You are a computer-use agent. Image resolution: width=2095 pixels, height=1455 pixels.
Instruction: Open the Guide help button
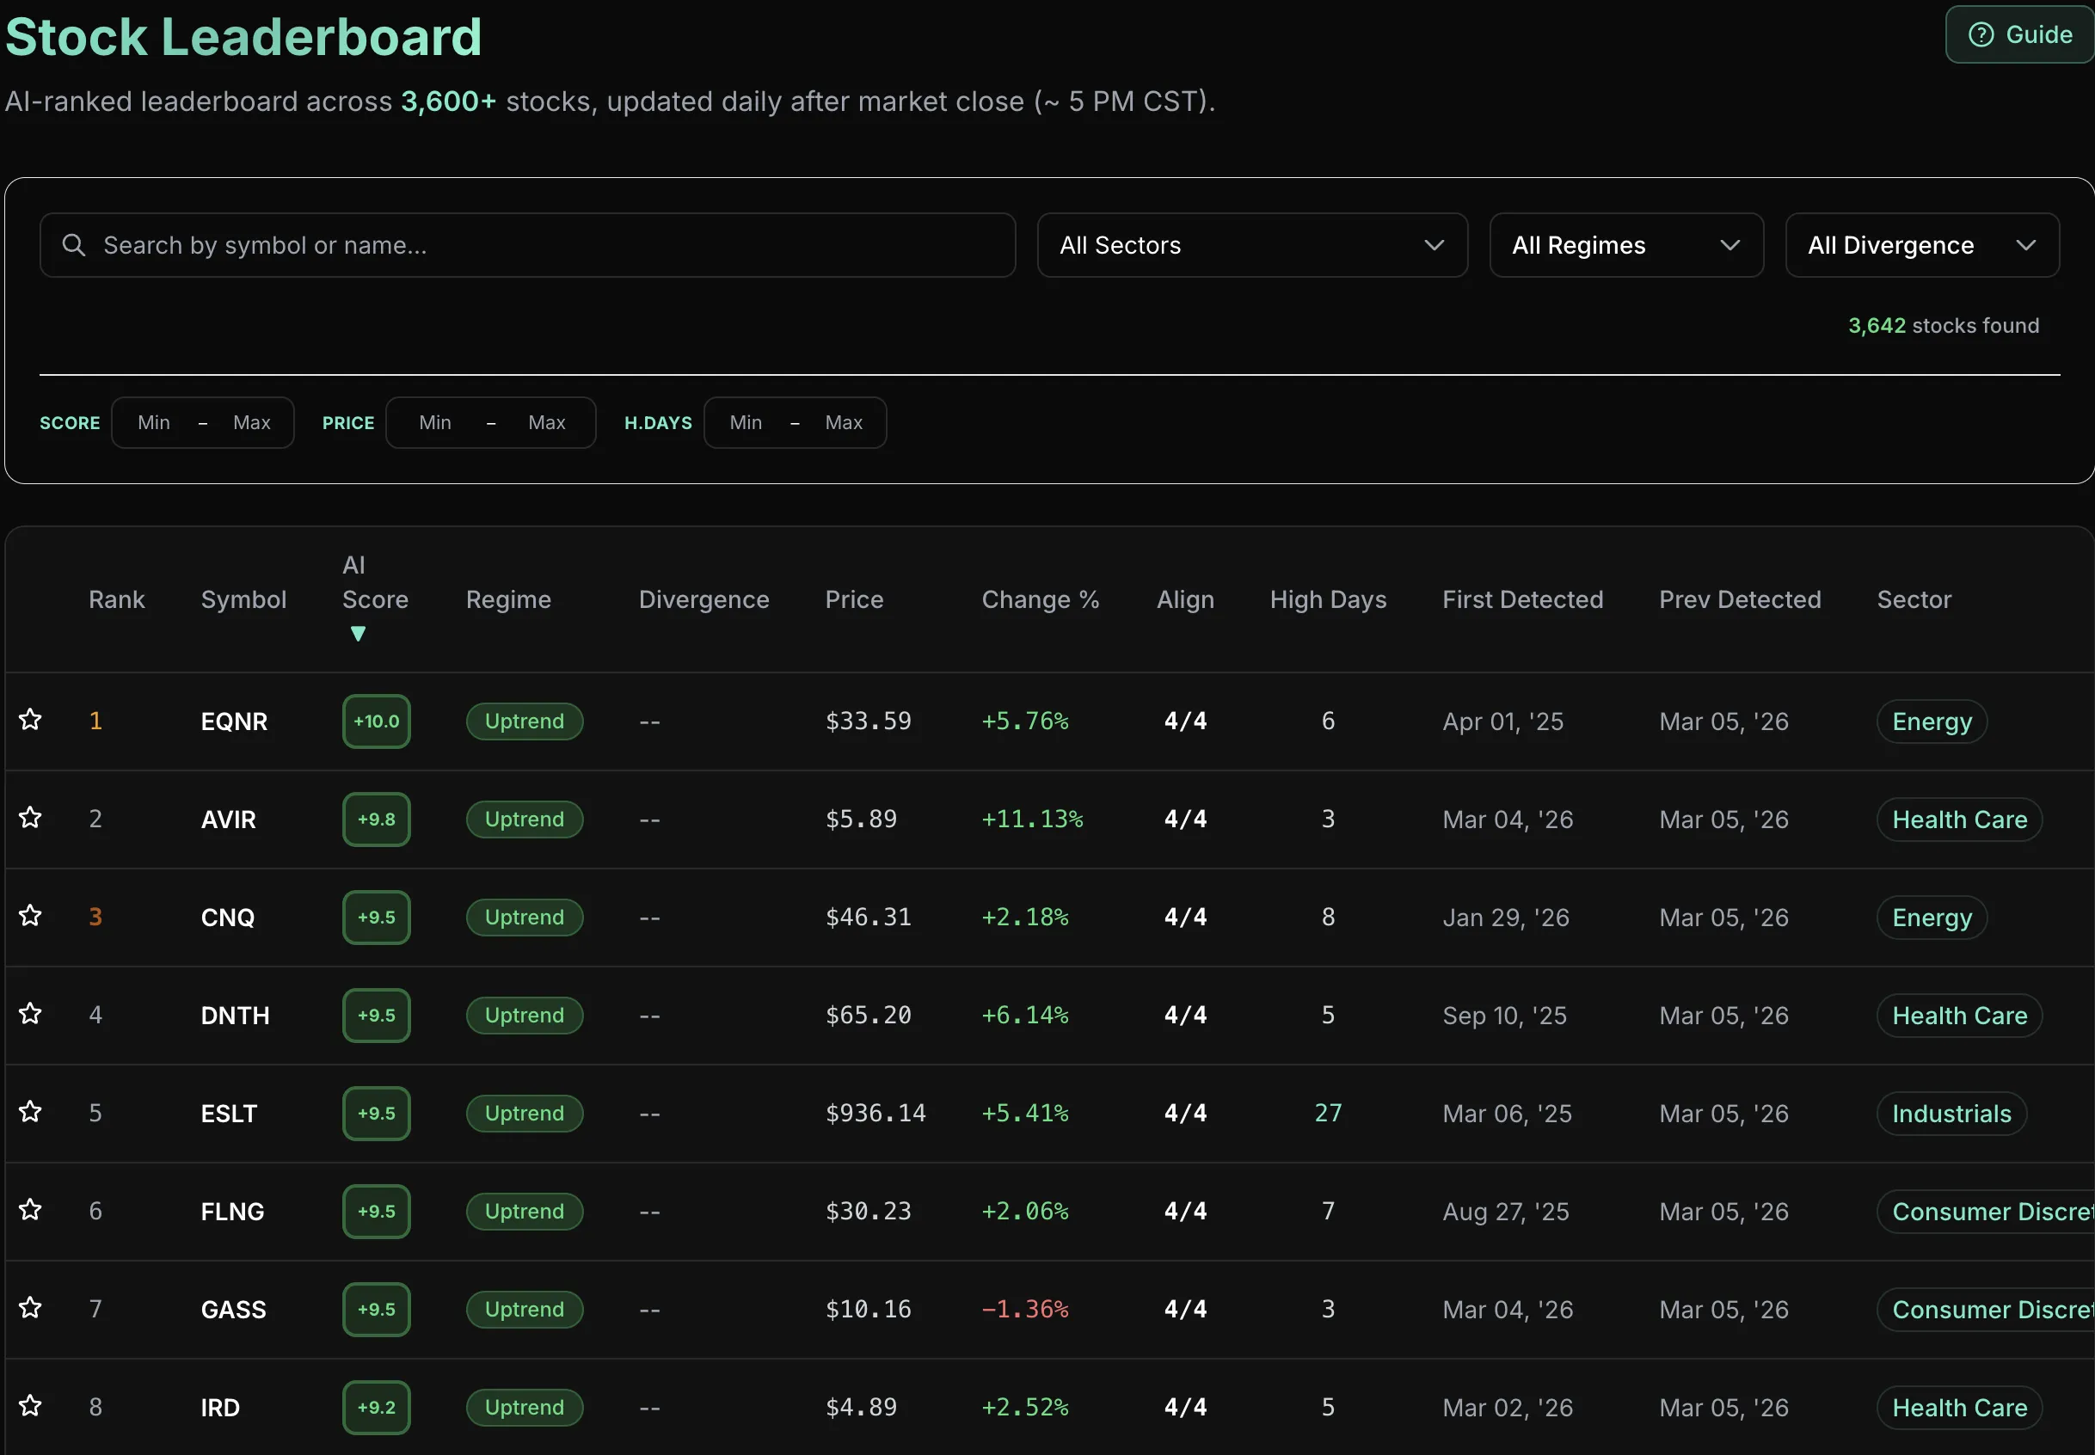pyautogui.click(x=2019, y=34)
